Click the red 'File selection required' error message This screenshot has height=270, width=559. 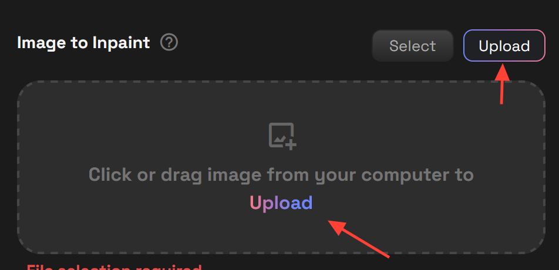tap(115, 267)
